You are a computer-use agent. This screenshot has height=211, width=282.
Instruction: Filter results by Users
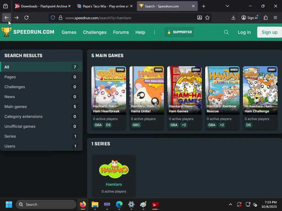pos(41,146)
